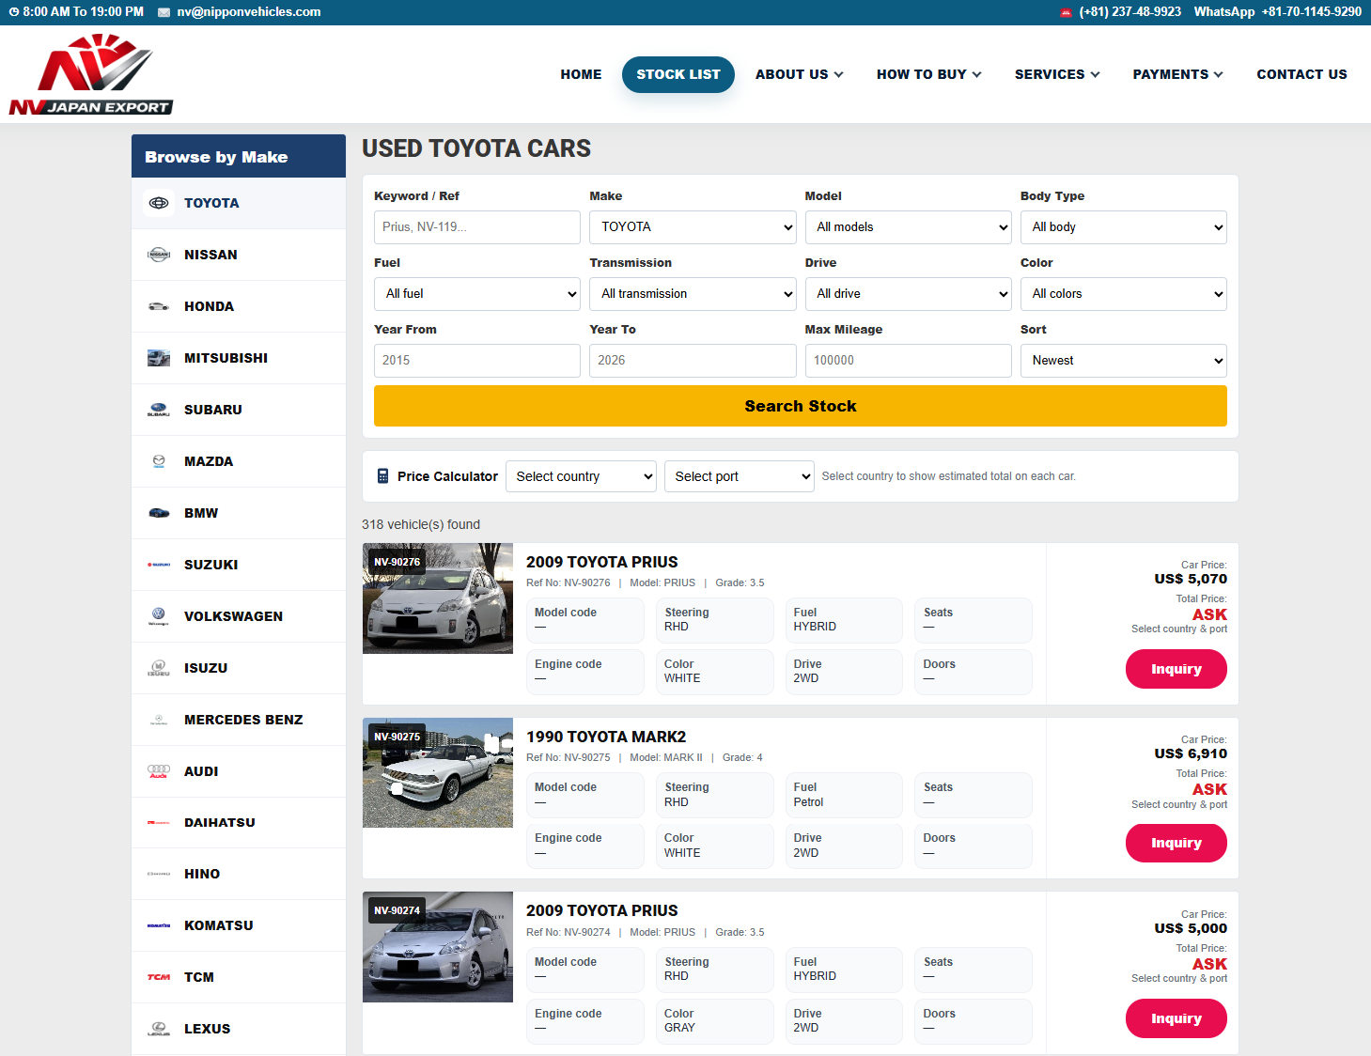Select DAIHATSU in Browse by Make
The image size is (1371, 1056).
(x=239, y=822)
